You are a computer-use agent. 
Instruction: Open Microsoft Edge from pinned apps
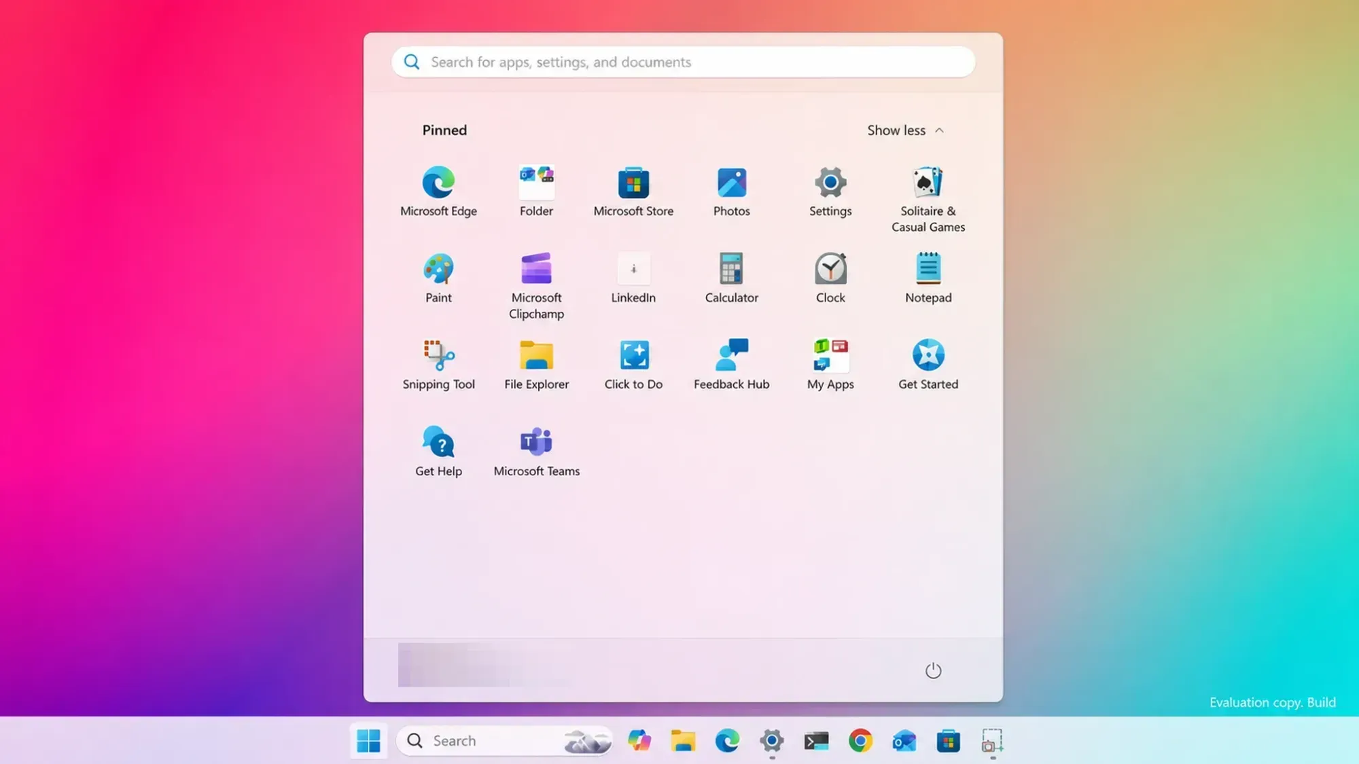coord(438,191)
